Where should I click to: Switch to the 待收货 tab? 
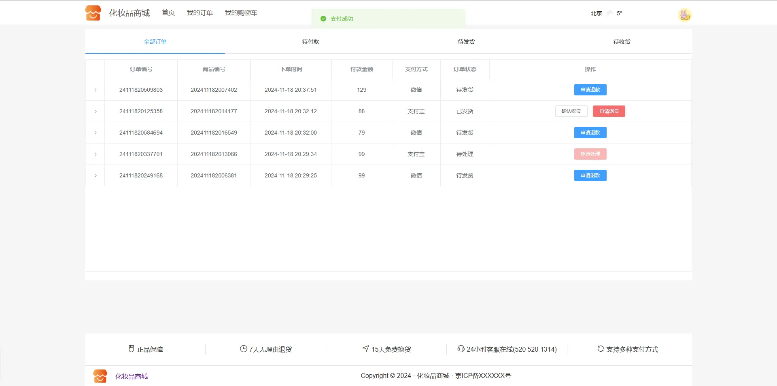tap(622, 42)
